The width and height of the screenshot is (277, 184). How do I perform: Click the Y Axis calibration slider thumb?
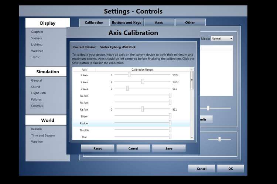click(143, 82)
